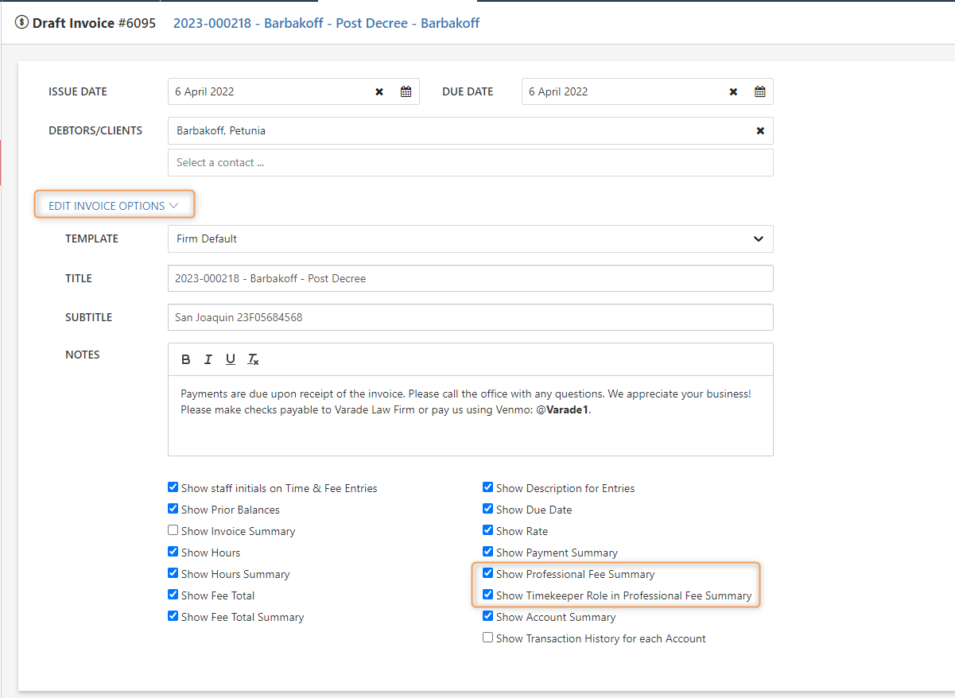Click the clear formatting icon in Notes toolbar
The image size is (955, 698).
[253, 359]
